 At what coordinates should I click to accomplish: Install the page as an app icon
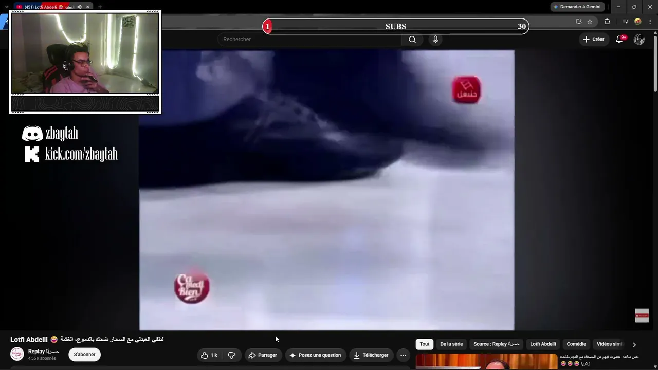[578, 22]
